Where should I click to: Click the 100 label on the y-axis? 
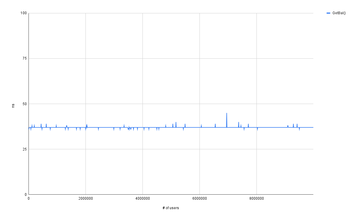click(23, 13)
